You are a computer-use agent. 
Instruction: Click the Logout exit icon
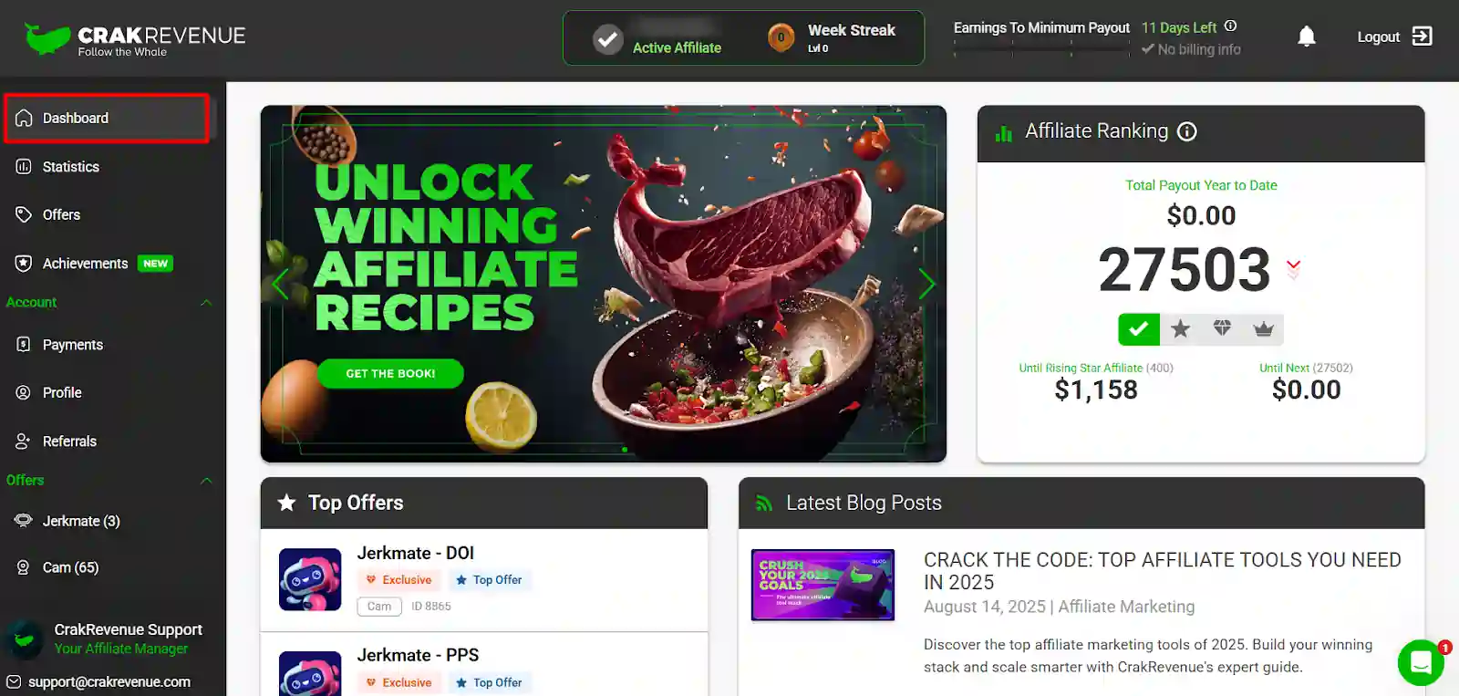pyautogui.click(x=1422, y=36)
